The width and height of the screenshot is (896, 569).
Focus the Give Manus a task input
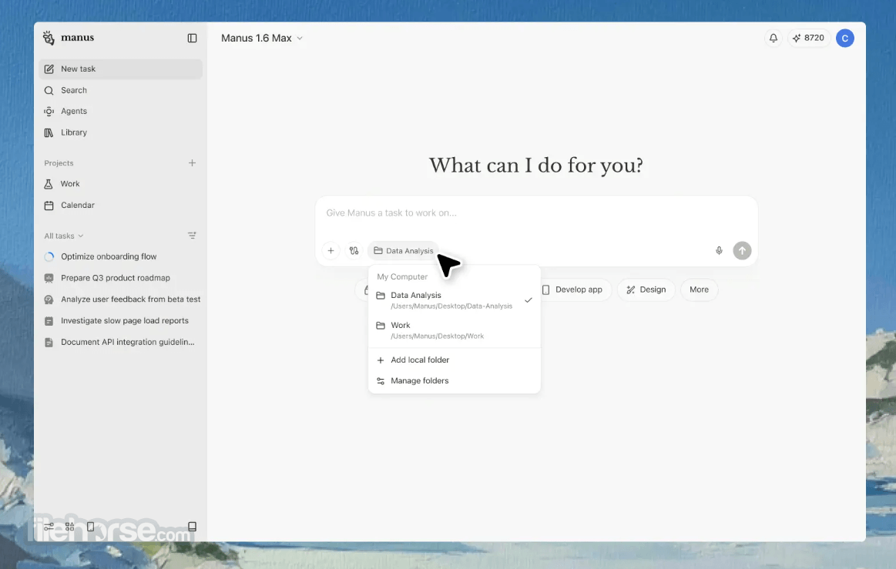pyautogui.click(x=536, y=213)
